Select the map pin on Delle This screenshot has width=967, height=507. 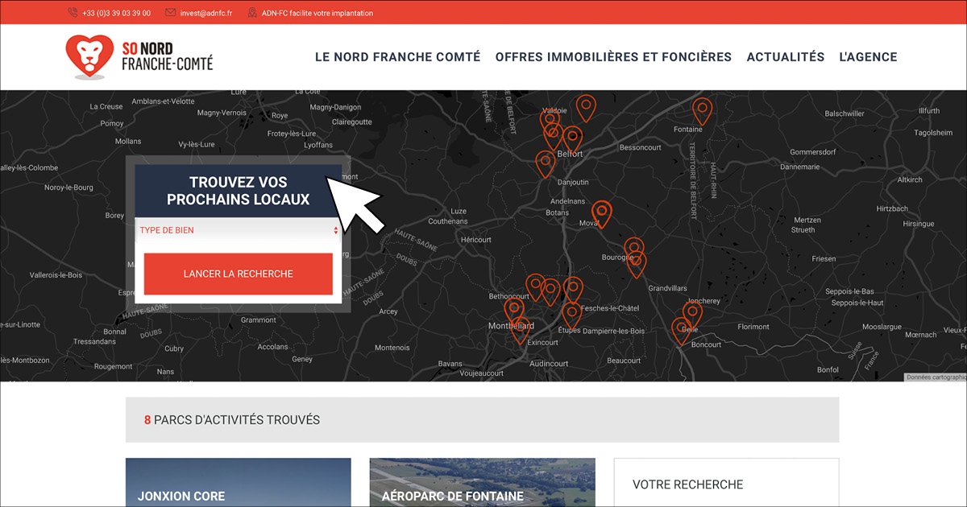point(682,330)
